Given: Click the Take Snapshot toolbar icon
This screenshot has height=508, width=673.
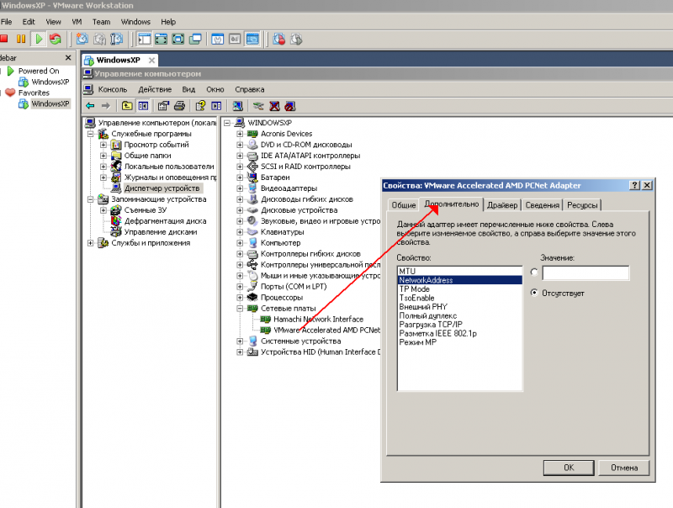Looking at the screenshot, I should 82,39.
